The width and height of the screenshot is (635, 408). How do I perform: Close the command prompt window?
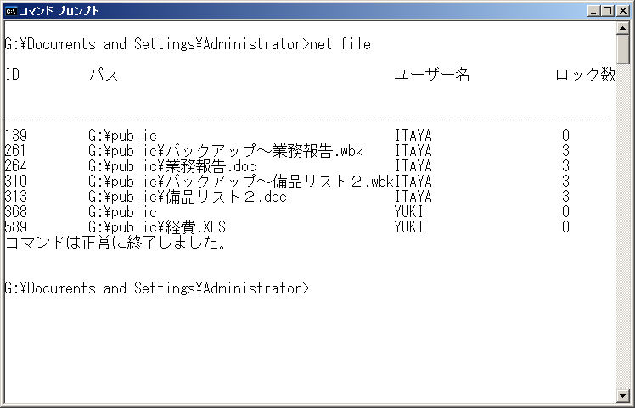pos(622,11)
